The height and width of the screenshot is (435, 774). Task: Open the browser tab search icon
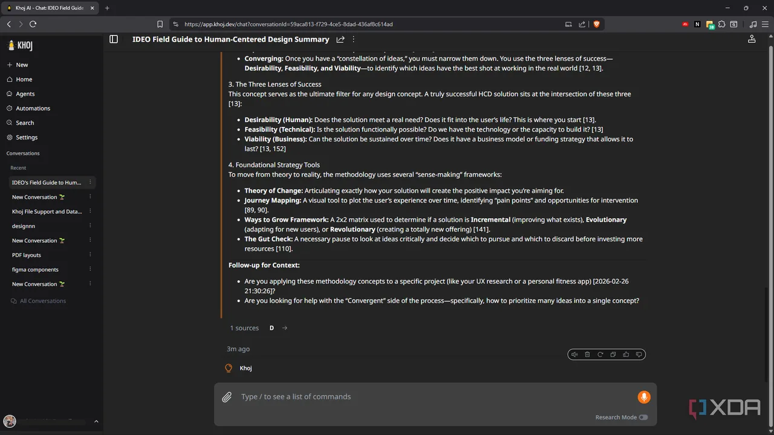[733, 24]
